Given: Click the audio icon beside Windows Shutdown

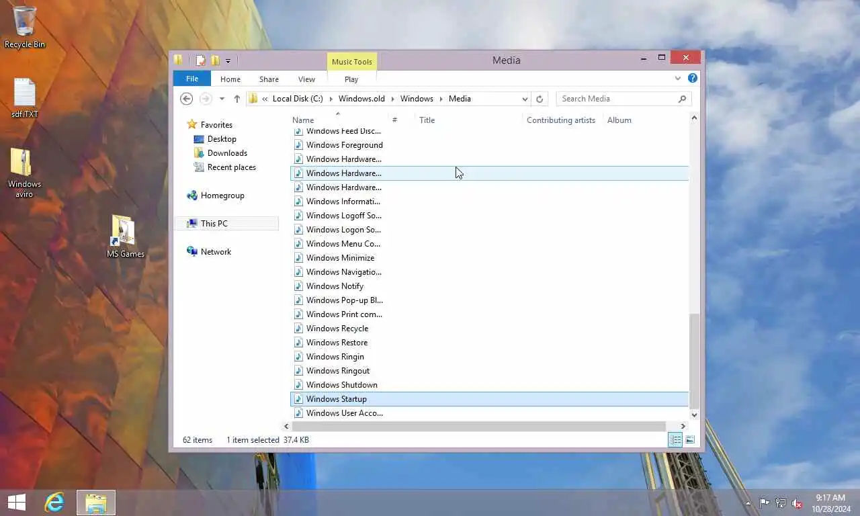Looking at the screenshot, I should pyautogui.click(x=299, y=385).
